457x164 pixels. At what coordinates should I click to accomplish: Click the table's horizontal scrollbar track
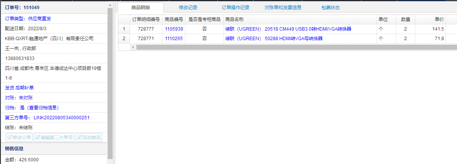pyautogui.click(x=296, y=47)
